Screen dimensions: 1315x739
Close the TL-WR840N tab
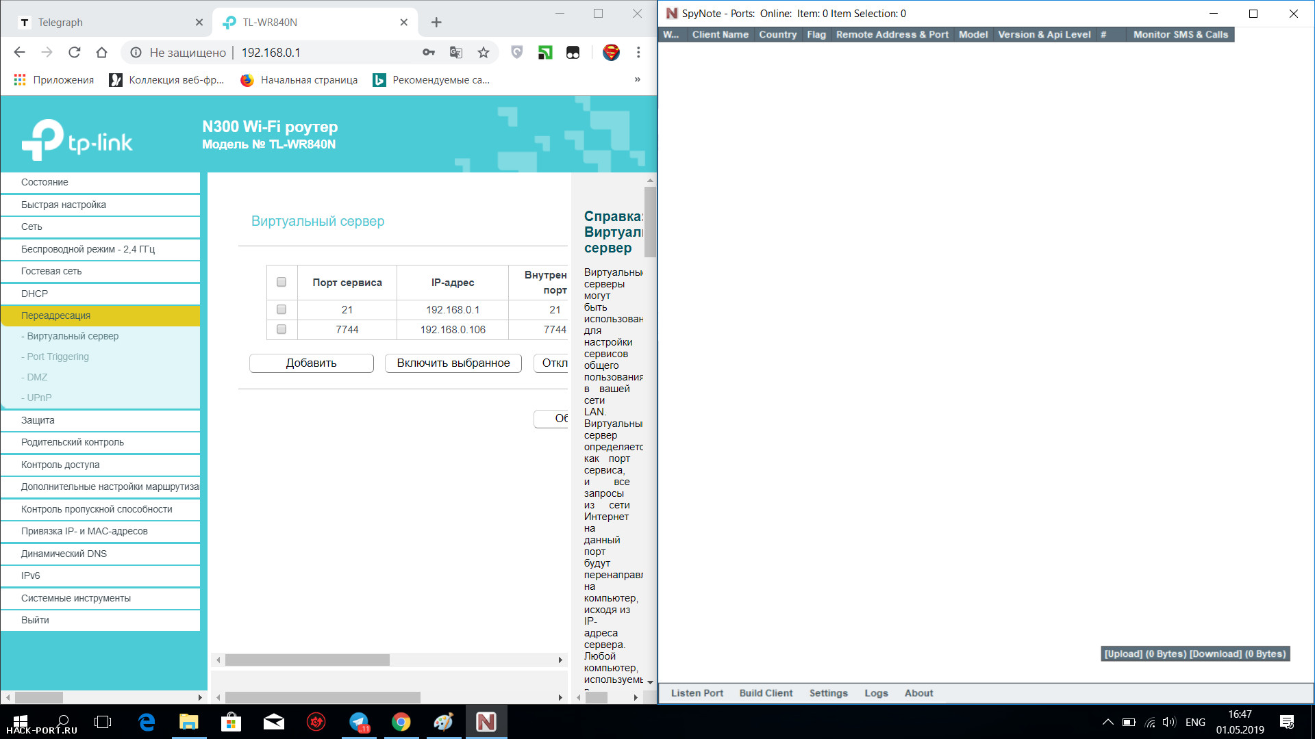pos(404,23)
